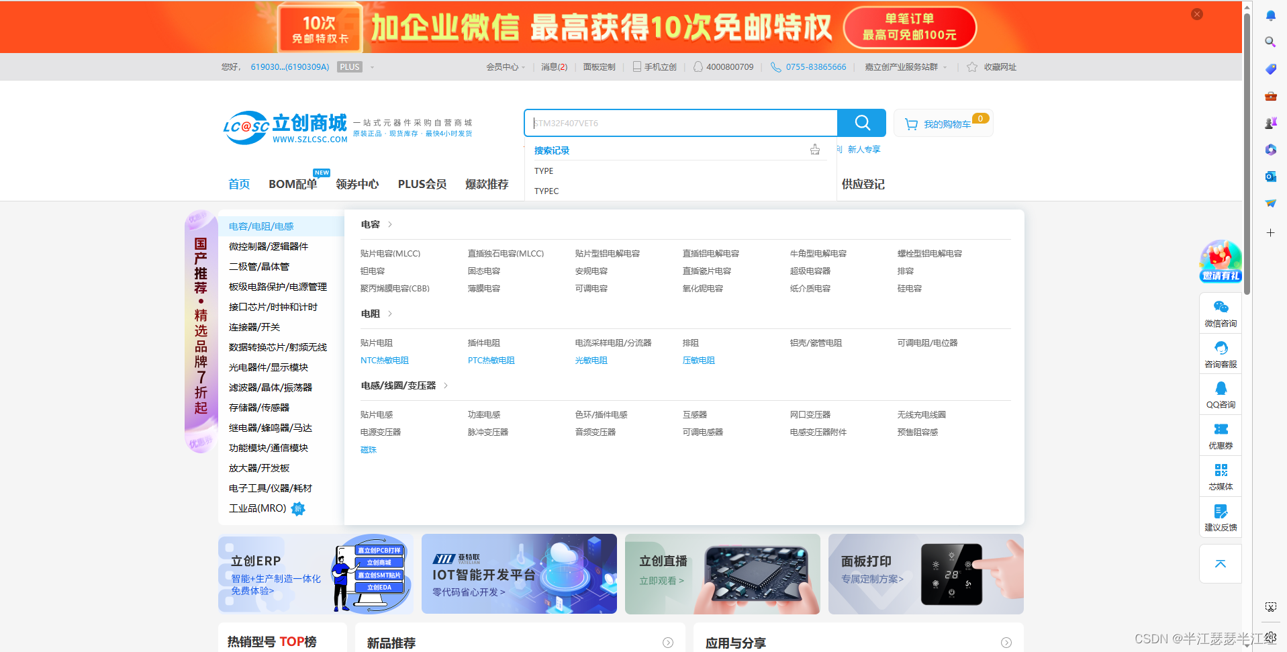Clear search history with the broom icon
Viewport: 1287px width, 652px height.
coord(814,150)
